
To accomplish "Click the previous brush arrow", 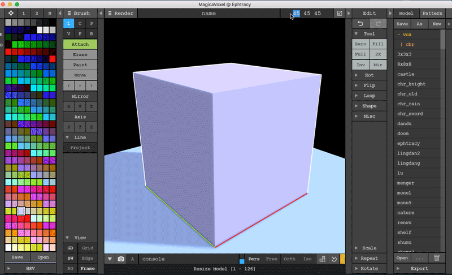I will click(68, 85).
